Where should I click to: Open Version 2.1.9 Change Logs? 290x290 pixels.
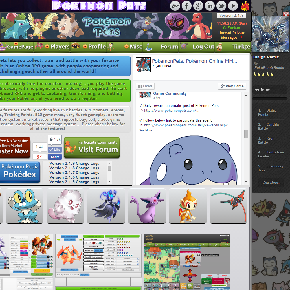[x=74, y=163]
